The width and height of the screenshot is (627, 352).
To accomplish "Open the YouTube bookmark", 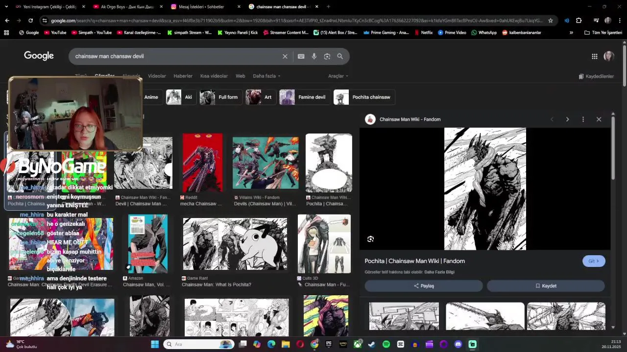I will pos(55,33).
